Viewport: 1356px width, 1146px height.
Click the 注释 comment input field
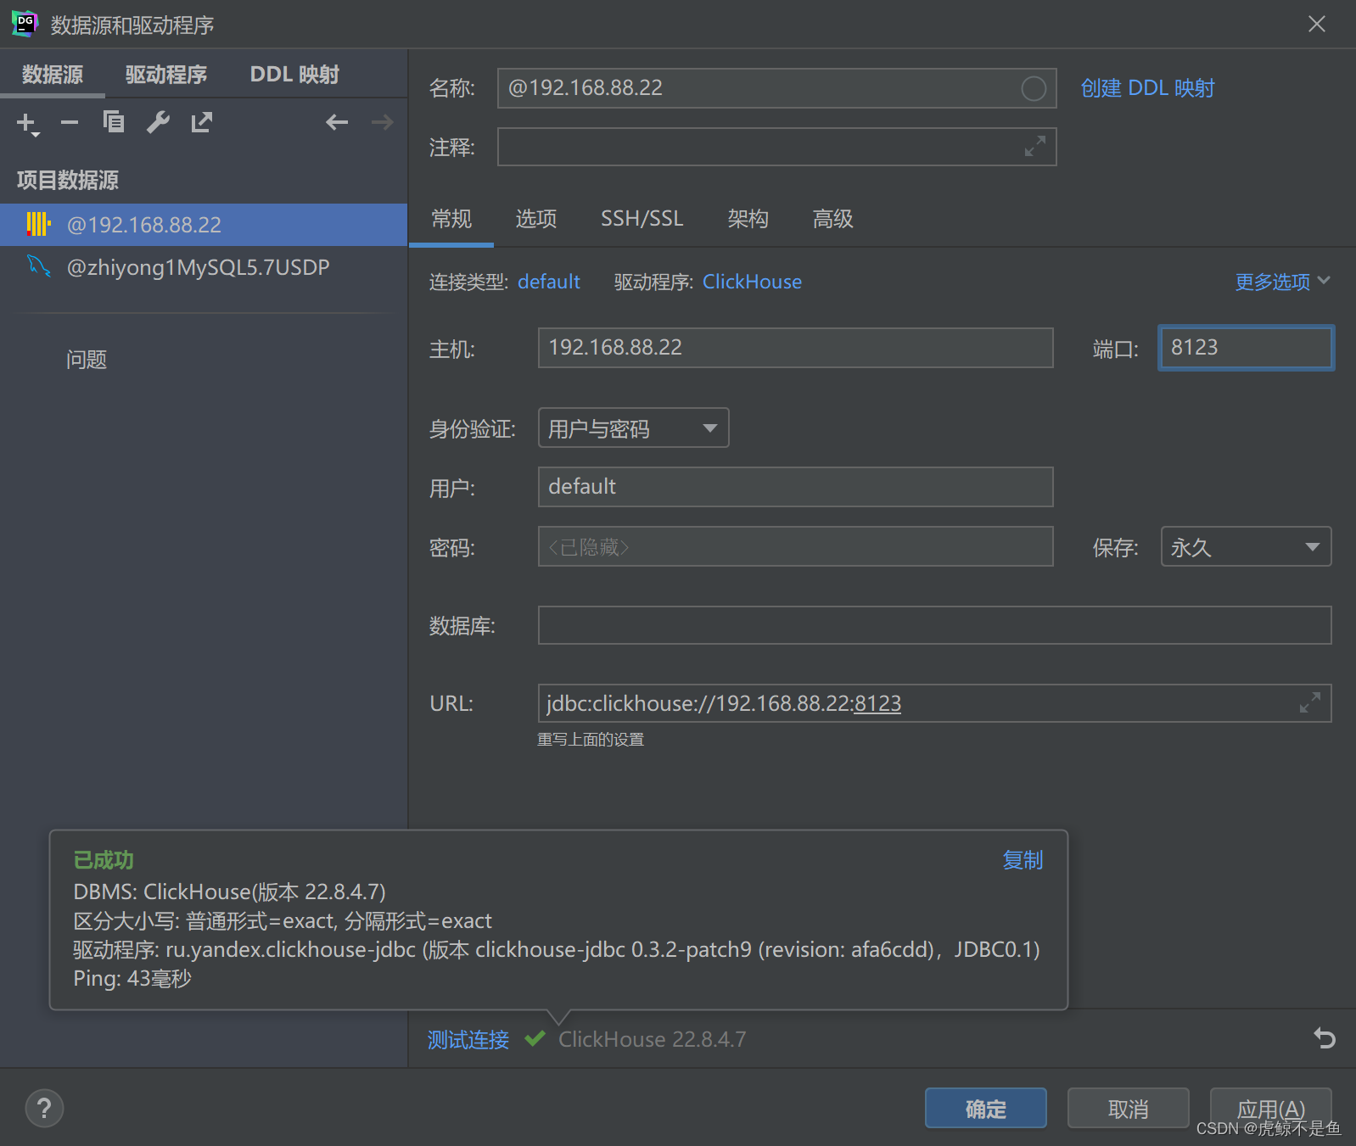[x=776, y=147]
